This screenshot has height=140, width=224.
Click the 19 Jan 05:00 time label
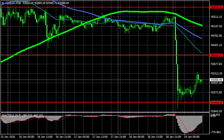192,137
